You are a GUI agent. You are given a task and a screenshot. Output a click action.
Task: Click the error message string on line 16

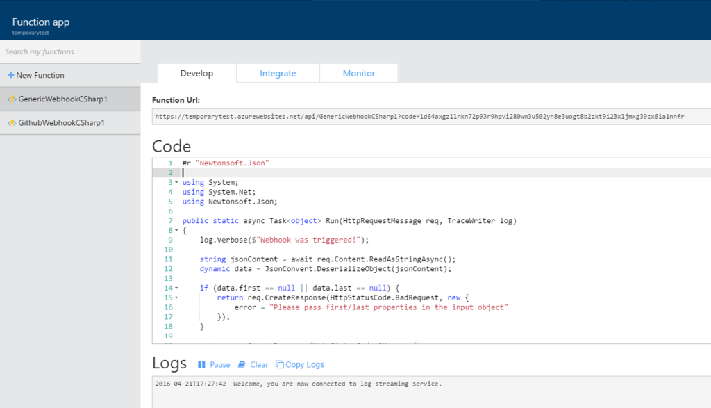point(389,307)
